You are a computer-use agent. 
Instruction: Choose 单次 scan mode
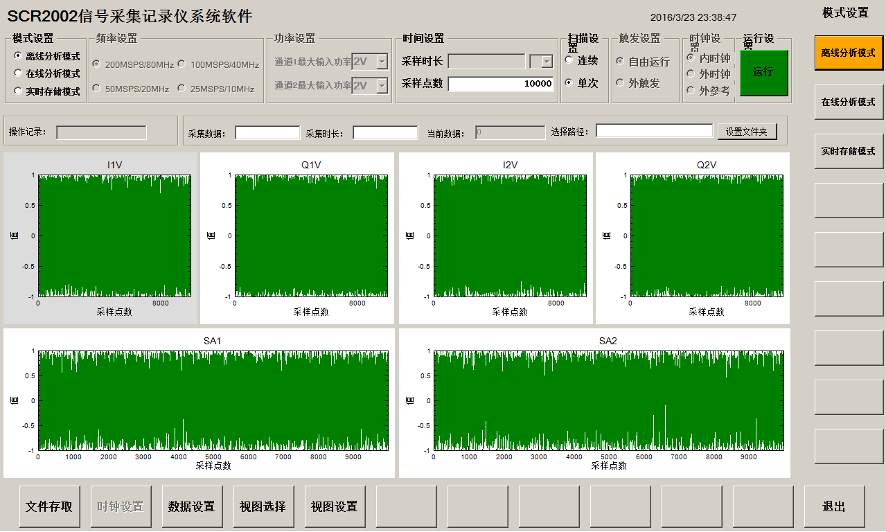(x=569, y=82)
